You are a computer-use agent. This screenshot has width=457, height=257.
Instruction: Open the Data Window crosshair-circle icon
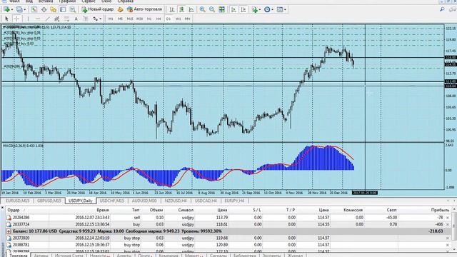click(44, 9)
